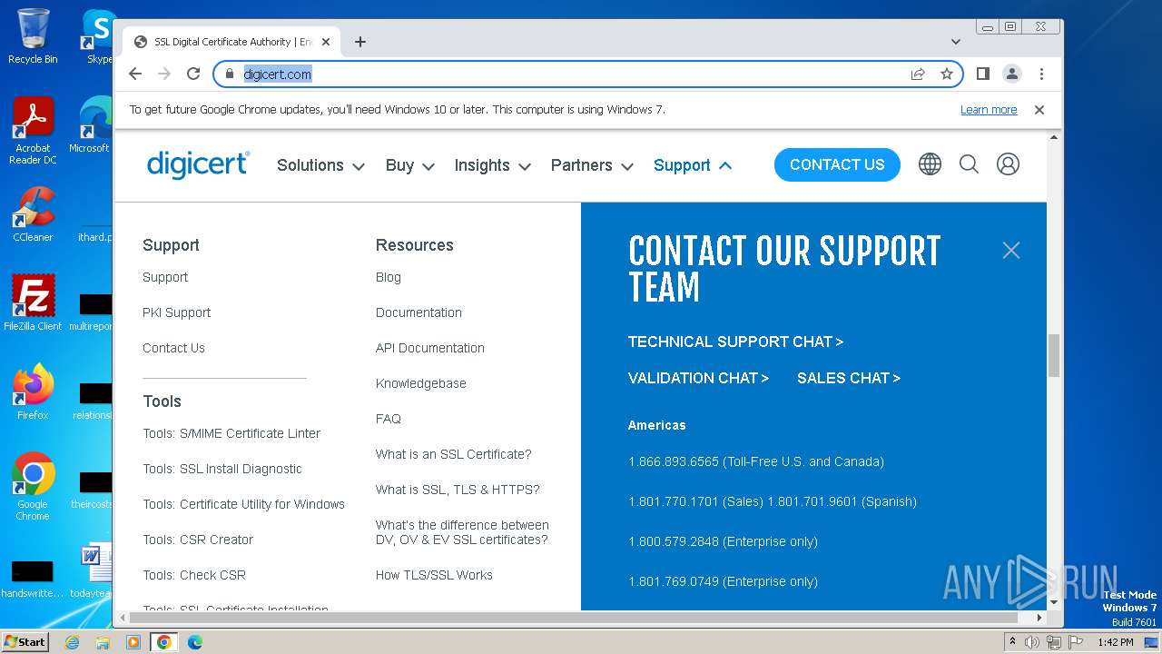Viewport: 1162px width, 654px height.
Task: Bookmark this page with the star icon
Action: click(x=947, y=74)
